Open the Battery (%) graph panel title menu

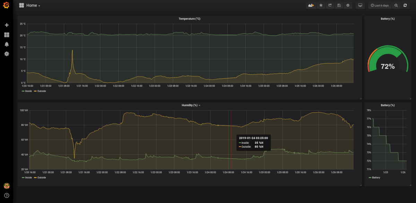point(388,105)
